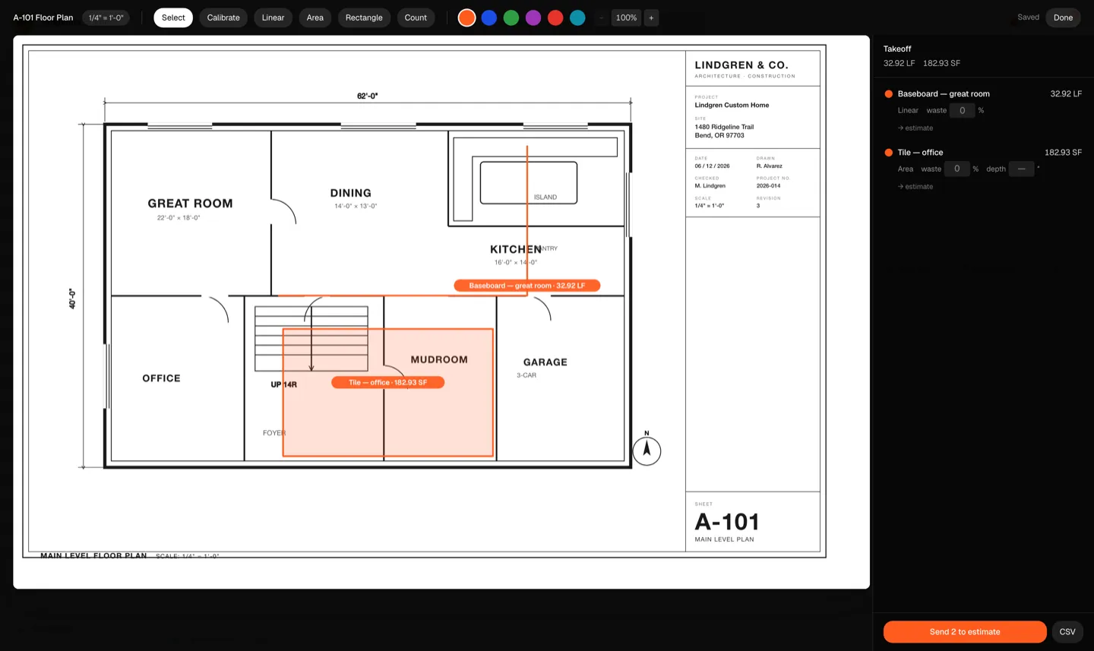1094x651 pixels.
Task: Click the ISLAND label in the kitchen
Action: coord(545,197)
